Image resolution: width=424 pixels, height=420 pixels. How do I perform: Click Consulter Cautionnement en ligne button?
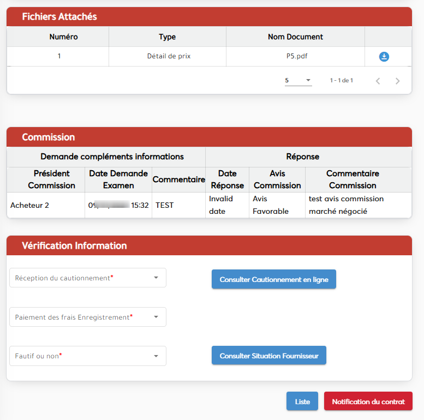pos(274,279)
